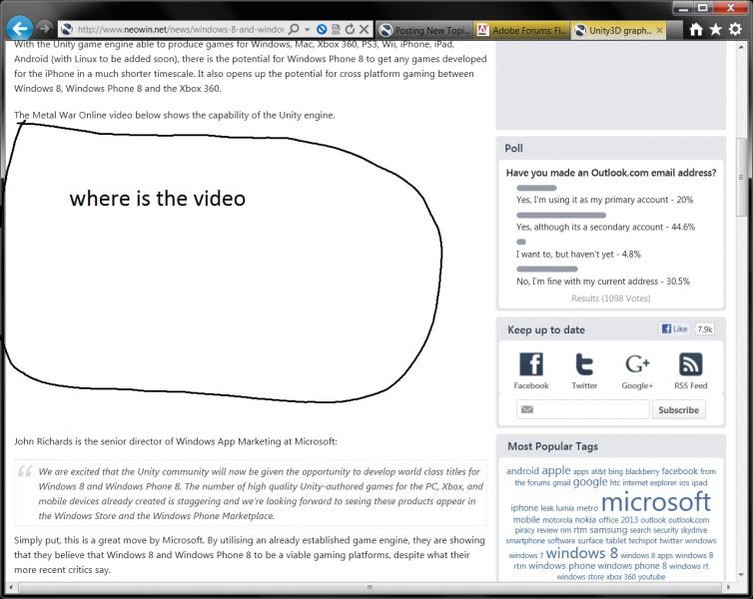Open the 'nokia' tag link
The image size is (753, 599).
click(585, 519)
